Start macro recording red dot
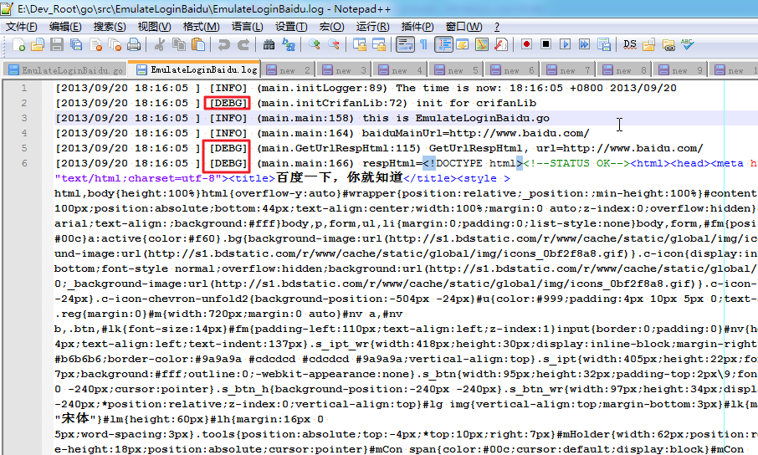This screenshot has width=758, height=455. tap(526, 44)
